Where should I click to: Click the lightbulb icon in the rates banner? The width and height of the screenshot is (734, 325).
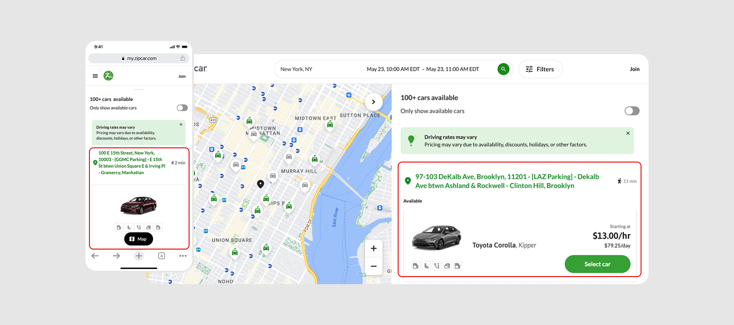[411, 140]
